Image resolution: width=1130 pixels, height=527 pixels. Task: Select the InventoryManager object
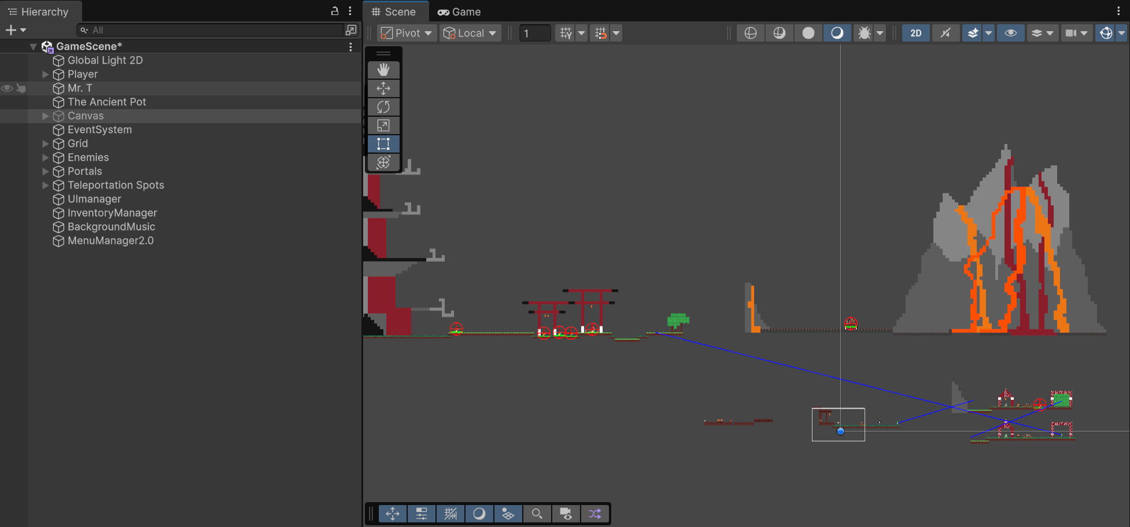point(112,213)
